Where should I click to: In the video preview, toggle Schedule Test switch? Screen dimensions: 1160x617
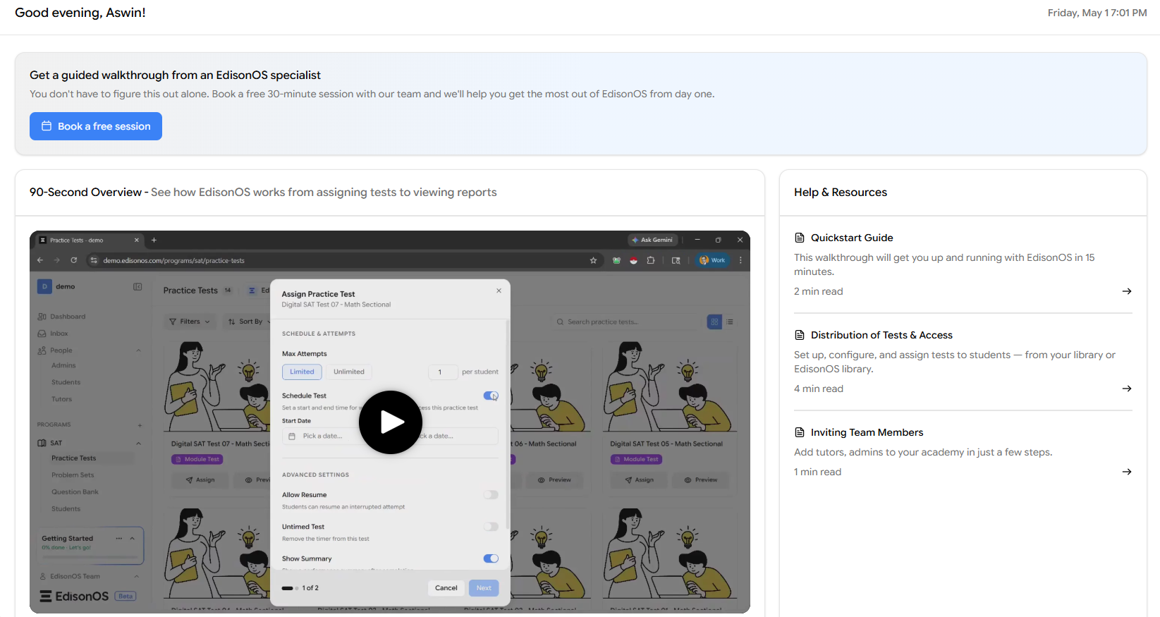(x=491, y=396)
